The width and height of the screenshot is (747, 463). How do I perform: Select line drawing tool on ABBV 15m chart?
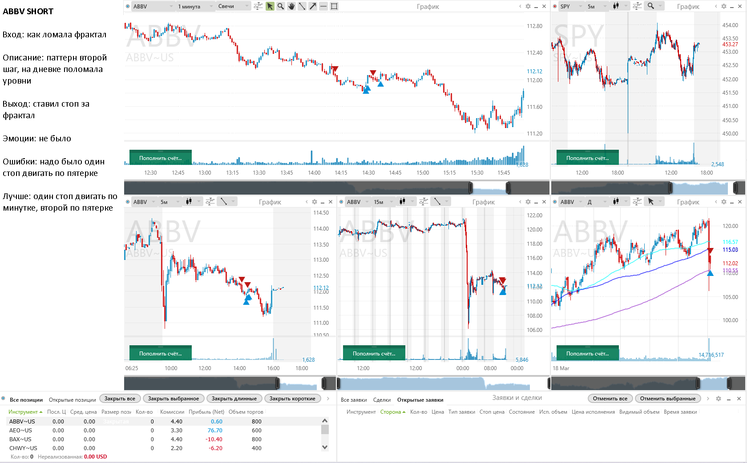(x=437, y=202)
